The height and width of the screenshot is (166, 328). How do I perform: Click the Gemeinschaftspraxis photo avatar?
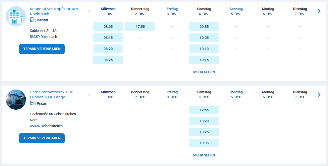(16, 100)
